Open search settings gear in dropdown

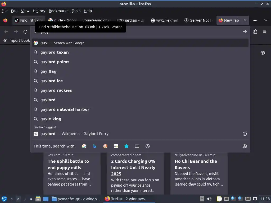pos(245,146)
